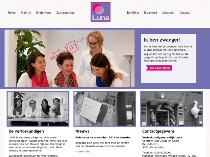Open the Home menu item

[x=12, y=13]
